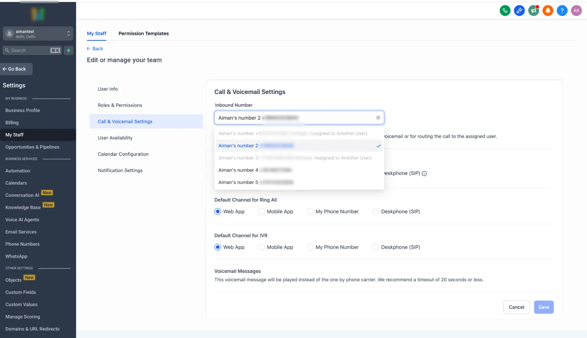Image resolution: width=587 pixels, height=338 pixels.
Task: Open Notification Settings section
Action: click(x=146, y=171)
